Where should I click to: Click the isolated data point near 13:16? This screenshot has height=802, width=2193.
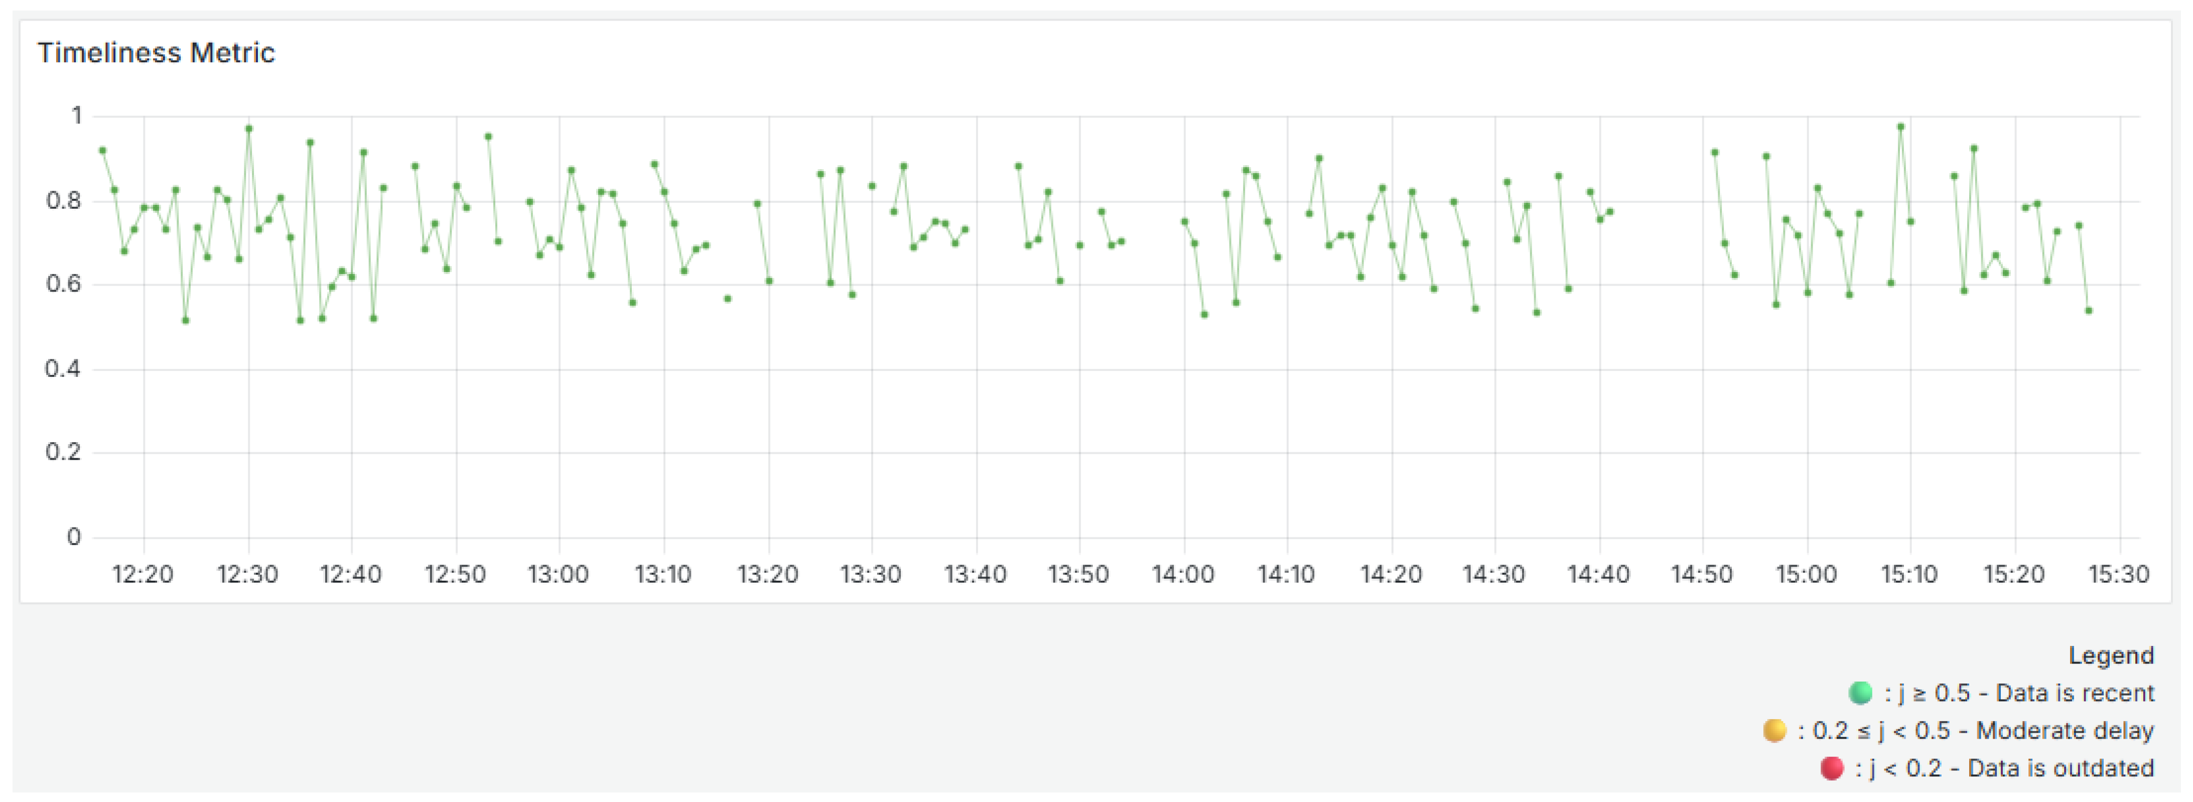tap(727, 299)
